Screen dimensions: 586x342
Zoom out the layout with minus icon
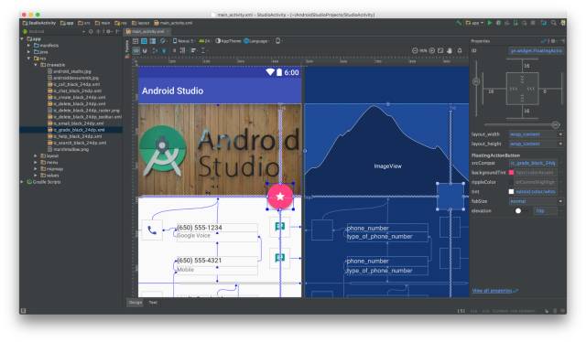[415, 50]
